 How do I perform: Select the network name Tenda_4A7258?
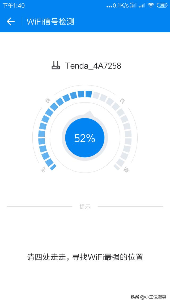point(93,65)
